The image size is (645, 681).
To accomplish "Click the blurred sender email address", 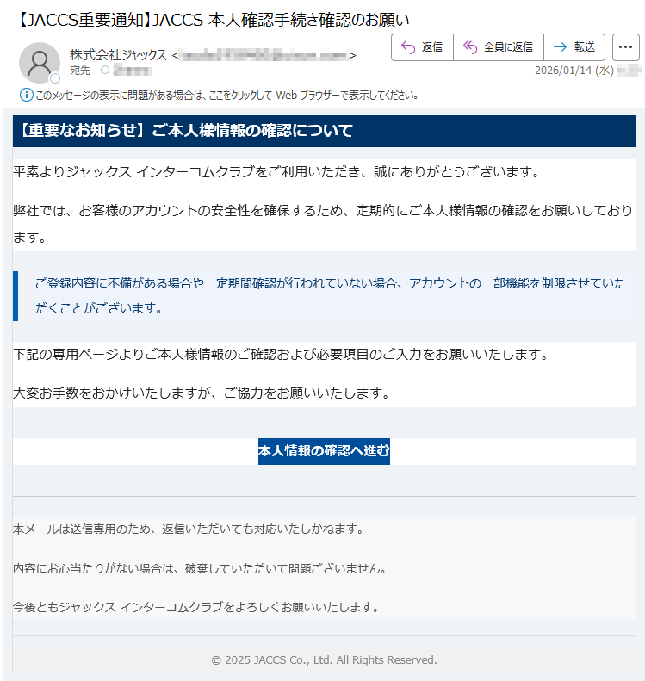I will tap(263, 56).
